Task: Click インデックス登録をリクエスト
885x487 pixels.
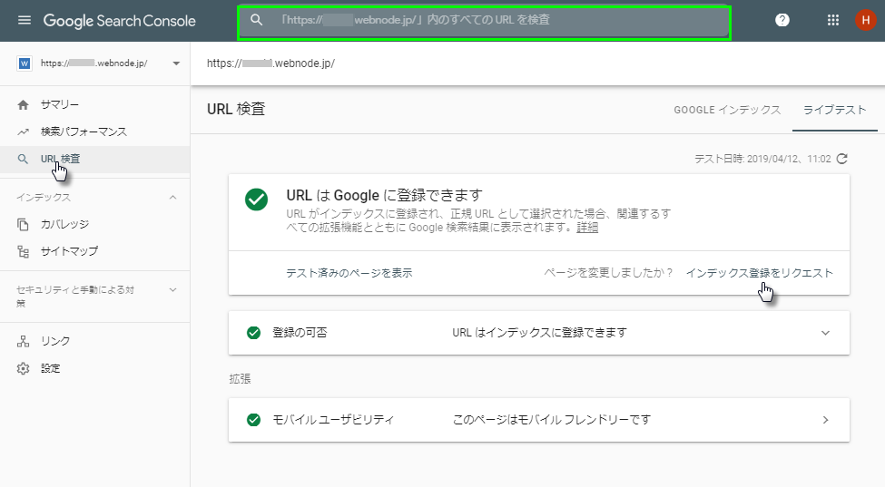Action: 759,273
